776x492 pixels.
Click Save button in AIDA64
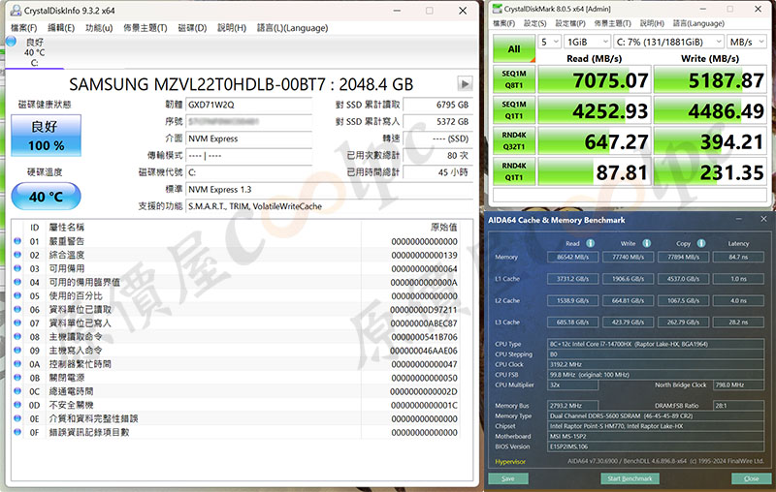(507, 478)
